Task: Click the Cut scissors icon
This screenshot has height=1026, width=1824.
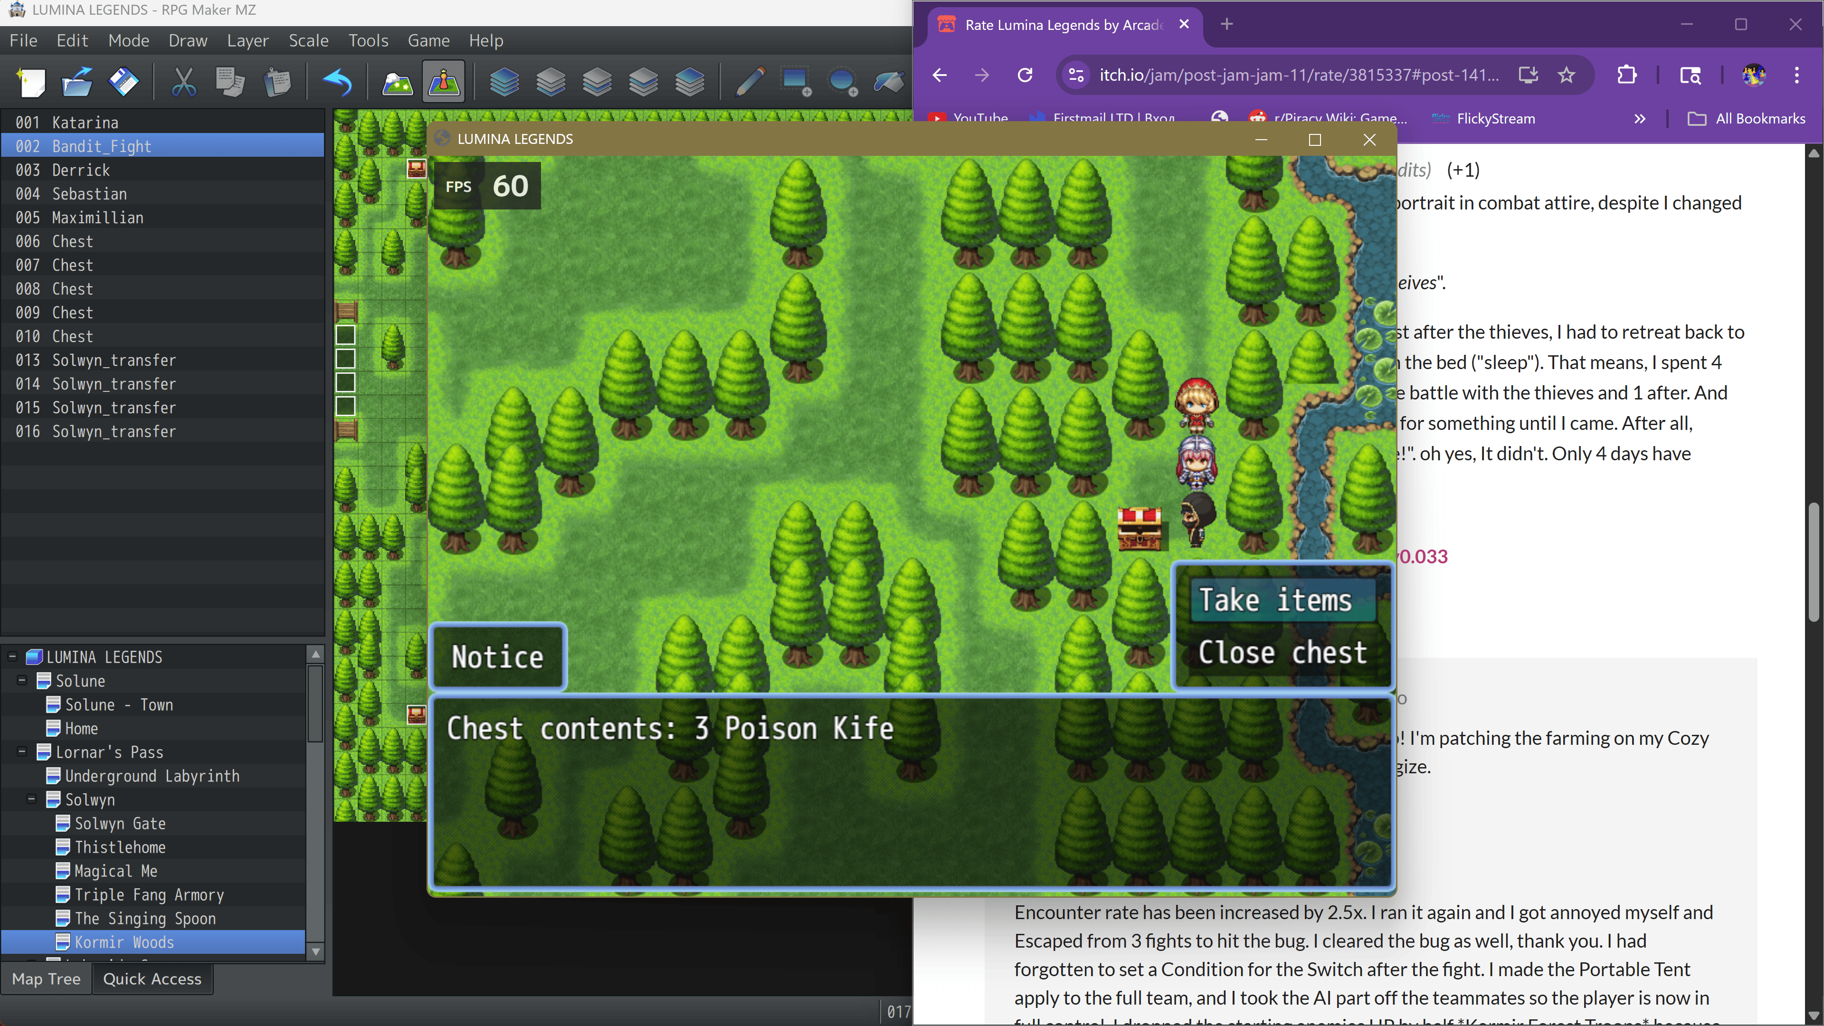Action: click(184, 82)
